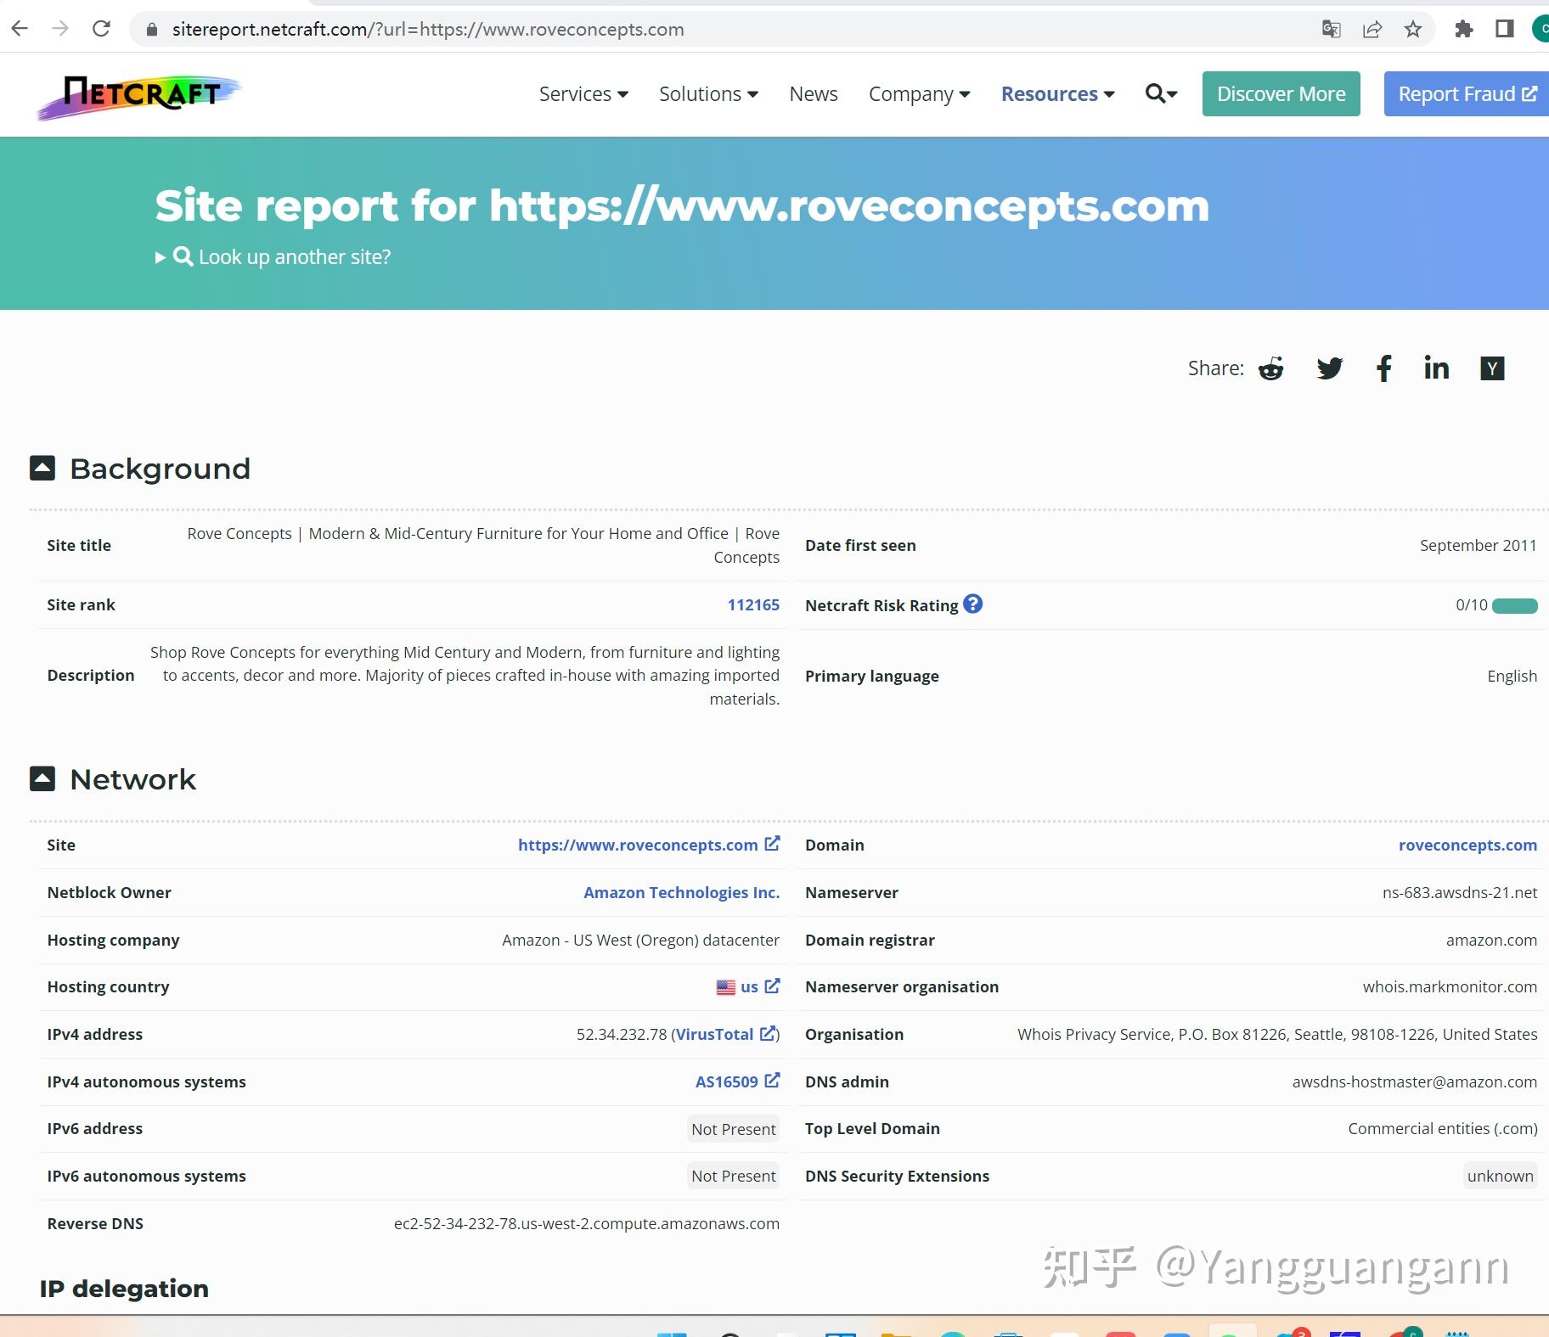1549x1337 pixels.
Task: Select the reverse DNS ec2-52-34-232-78 hostname
Action: click(586, 1223)
